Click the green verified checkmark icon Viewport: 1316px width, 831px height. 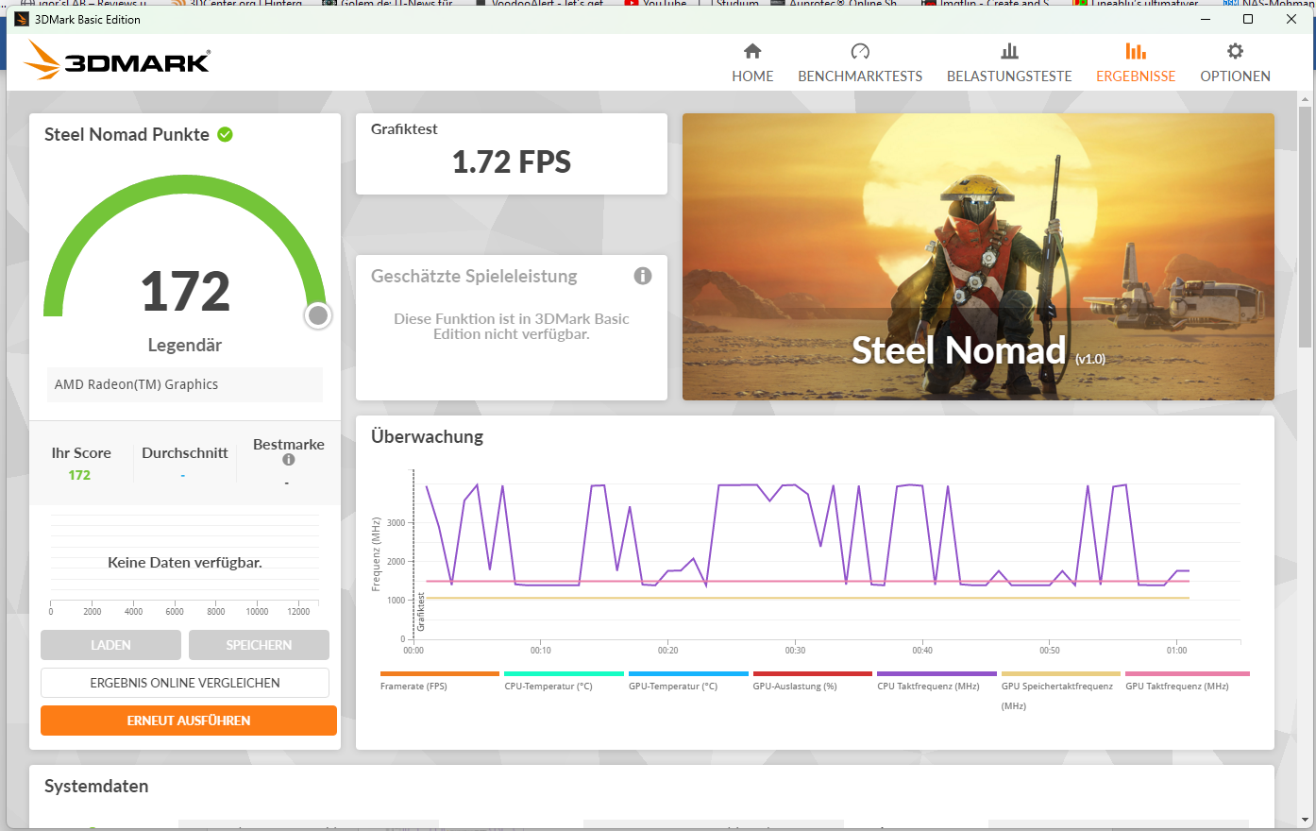tap(225, 134)
